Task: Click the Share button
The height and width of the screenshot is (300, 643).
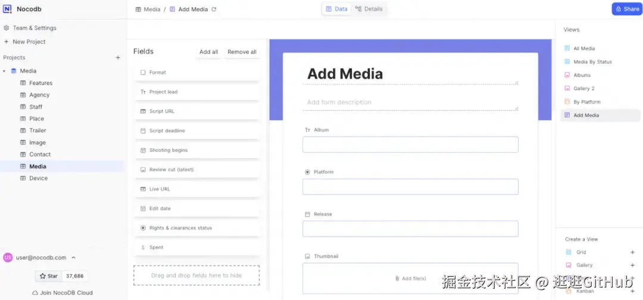Action: [x=627, y=9]
